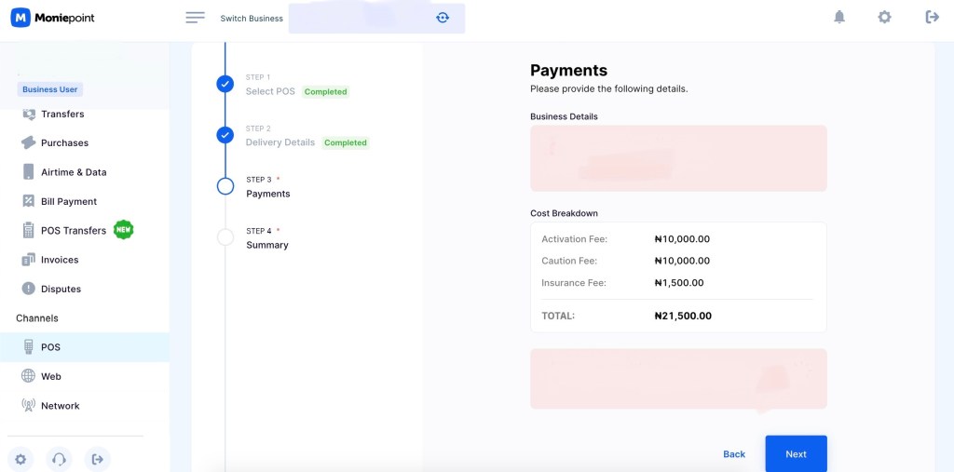Viewport: 954px width, 472px height.
Task: Click the Caution Fee label
Action: 569,261
